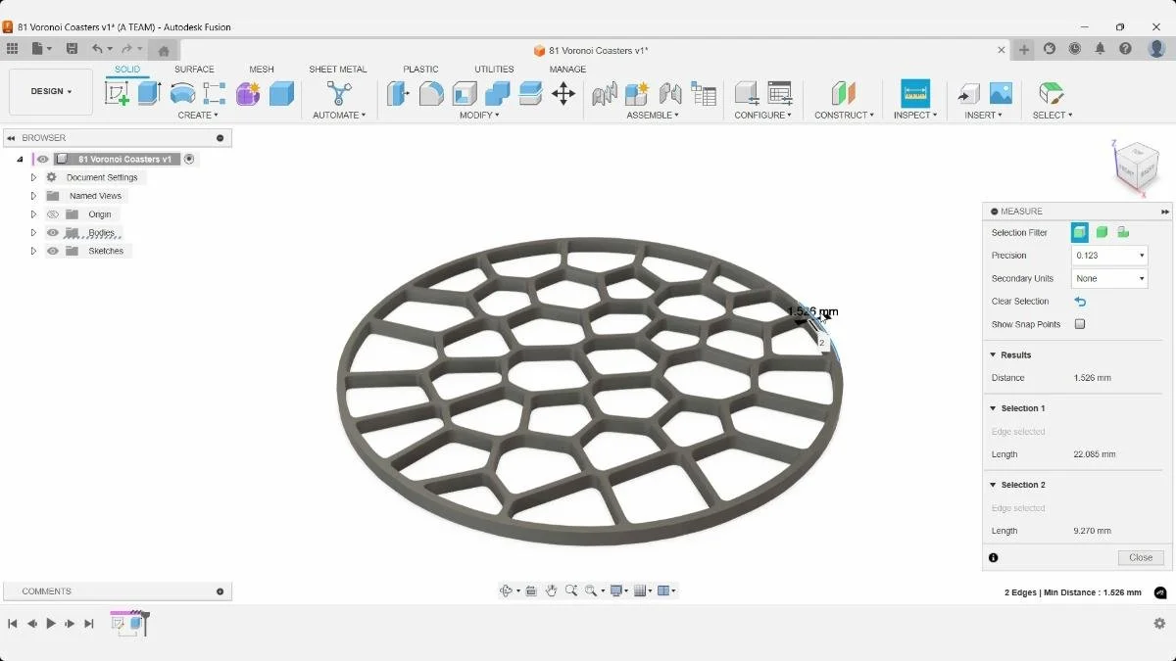The width and height of the screenshot is (1176, 661).
Task: Click the Create Form purple icon
Action: (x=248, y=93)
